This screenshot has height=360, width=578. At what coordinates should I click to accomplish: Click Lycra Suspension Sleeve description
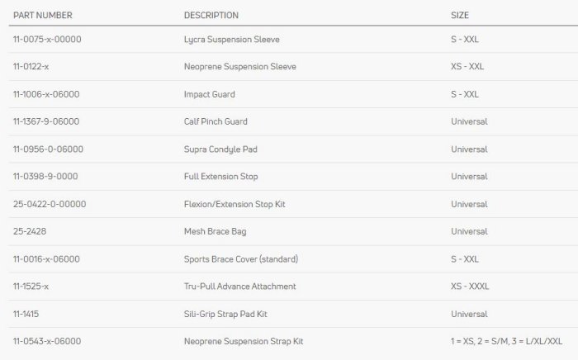(228, 39)
